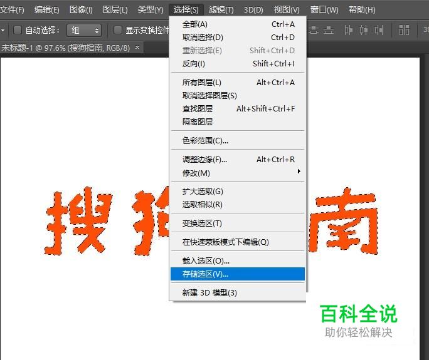Screen dimensions: 429x360
Task: Open 调整边缘(F)... dialog
Action: [x=238, y=160]
